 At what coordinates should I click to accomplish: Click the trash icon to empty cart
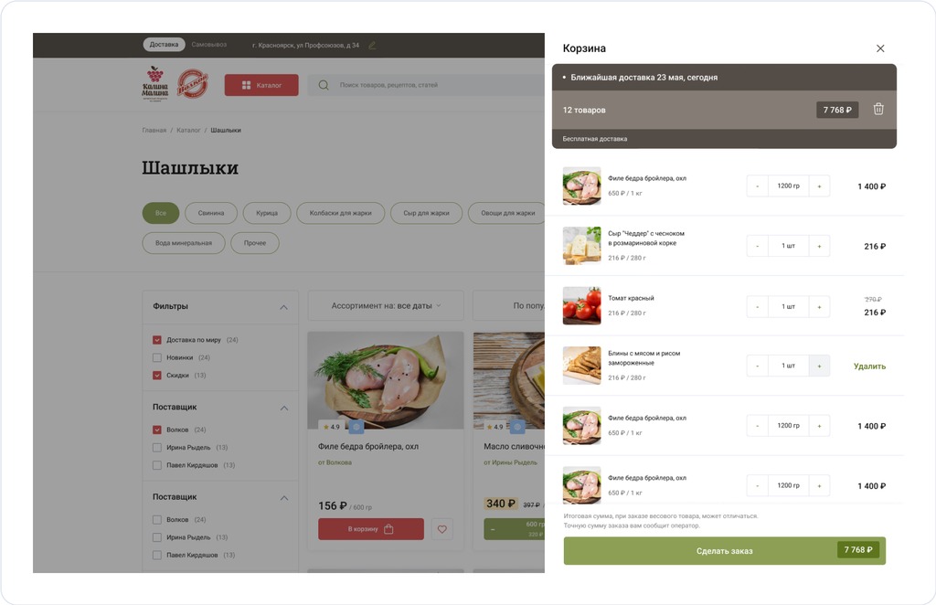pyautogui.click(x=878, y=109)
